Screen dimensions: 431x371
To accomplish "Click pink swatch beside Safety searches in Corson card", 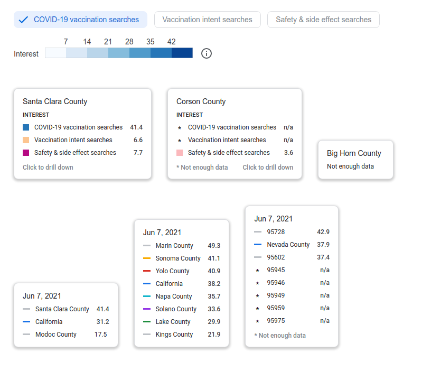I will [x=180, y=153].
